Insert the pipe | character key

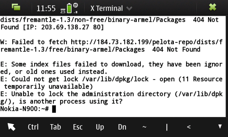[x=167, y=127]
